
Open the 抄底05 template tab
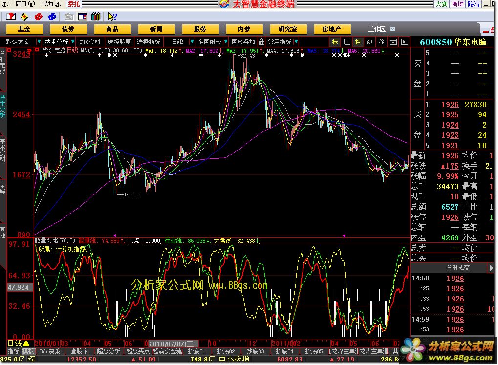[x=314, y=351]
